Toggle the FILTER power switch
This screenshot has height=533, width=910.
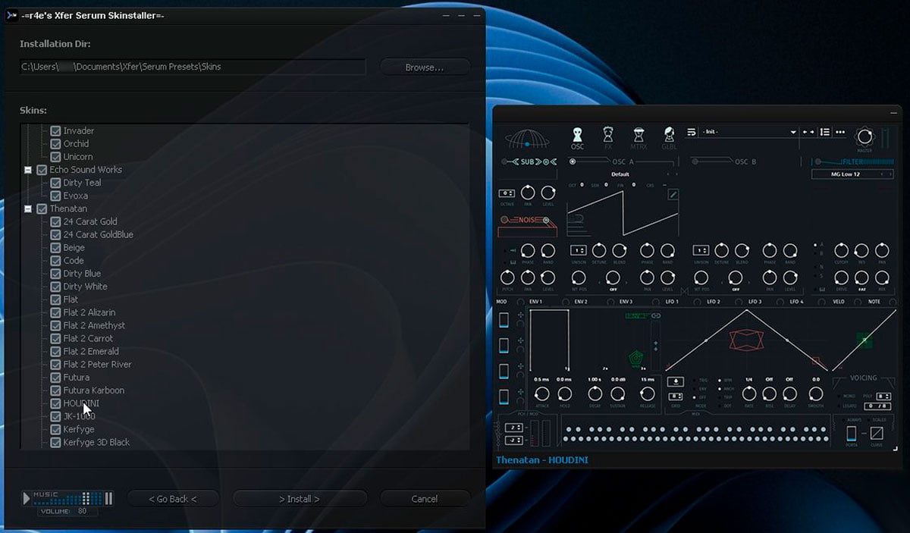[817, 161]
